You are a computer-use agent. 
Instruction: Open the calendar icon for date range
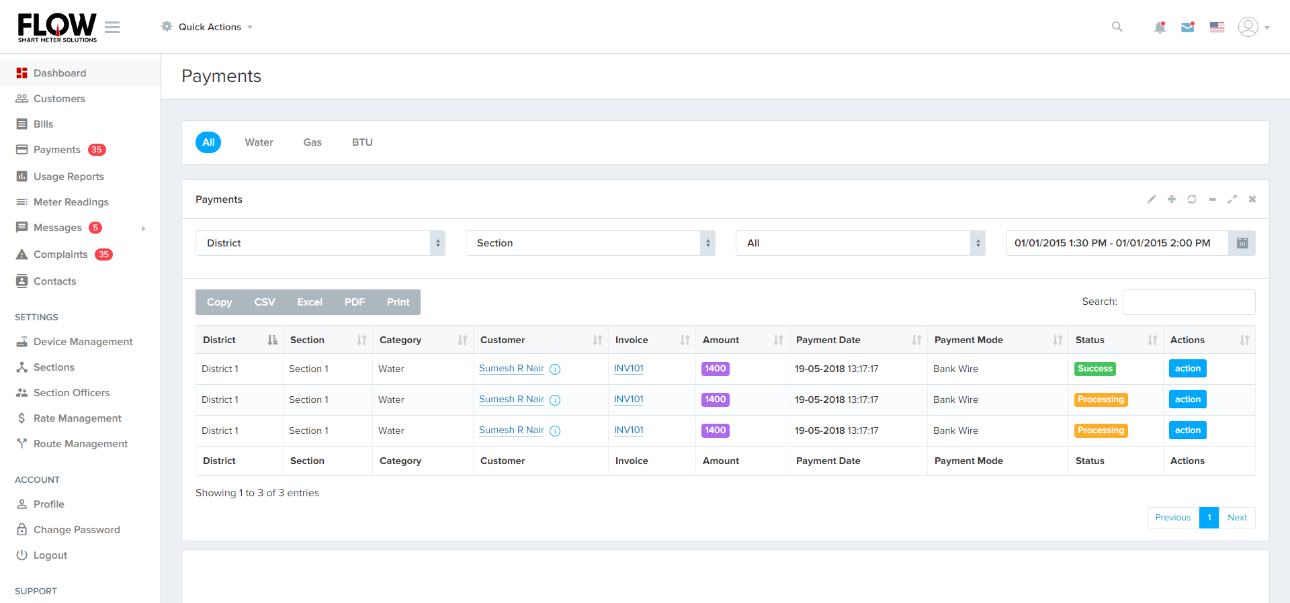click(1242, 243)
